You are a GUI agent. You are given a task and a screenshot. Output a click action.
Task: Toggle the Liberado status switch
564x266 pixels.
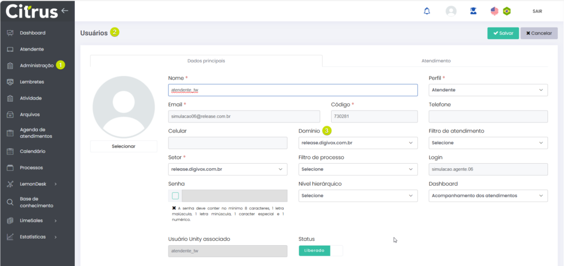(x=320, y=251)
